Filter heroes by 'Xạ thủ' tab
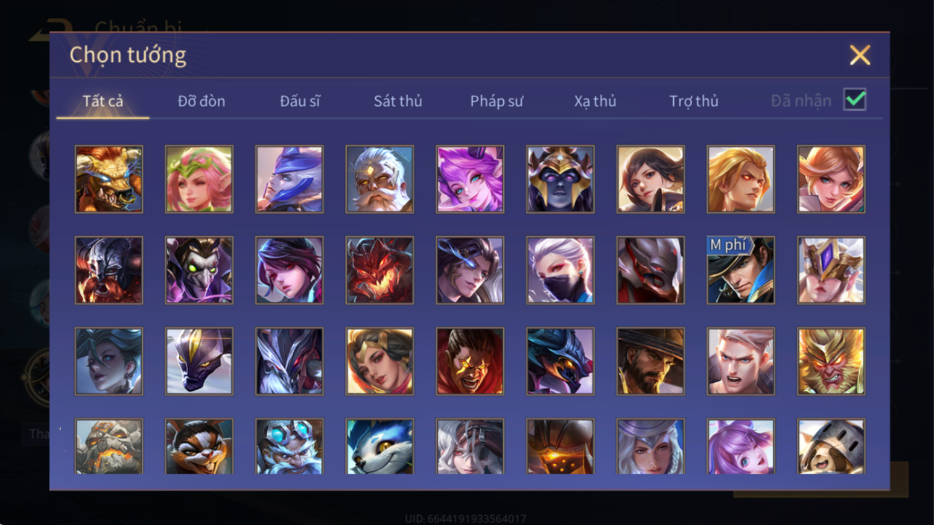 [595, 101]
